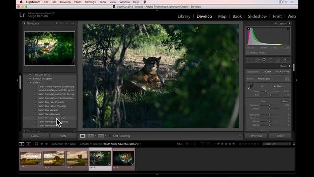Pick the White Balance eyedropper tool
314x177 pixels.
[x=250, y=87]
